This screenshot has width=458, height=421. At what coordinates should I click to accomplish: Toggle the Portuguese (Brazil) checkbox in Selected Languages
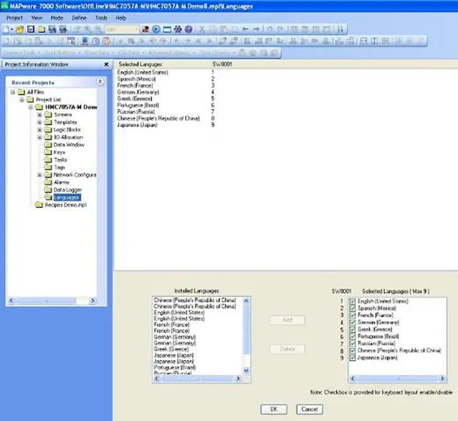pyautogui.click(x=353, y=337)
